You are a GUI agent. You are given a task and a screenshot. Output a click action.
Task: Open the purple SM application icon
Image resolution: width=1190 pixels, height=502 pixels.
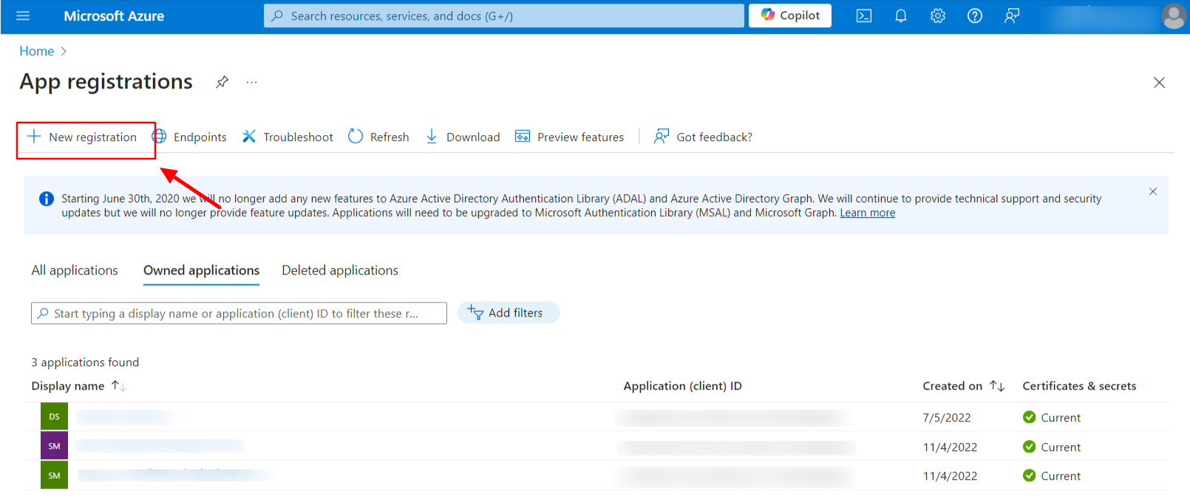(x=54, y=446)
